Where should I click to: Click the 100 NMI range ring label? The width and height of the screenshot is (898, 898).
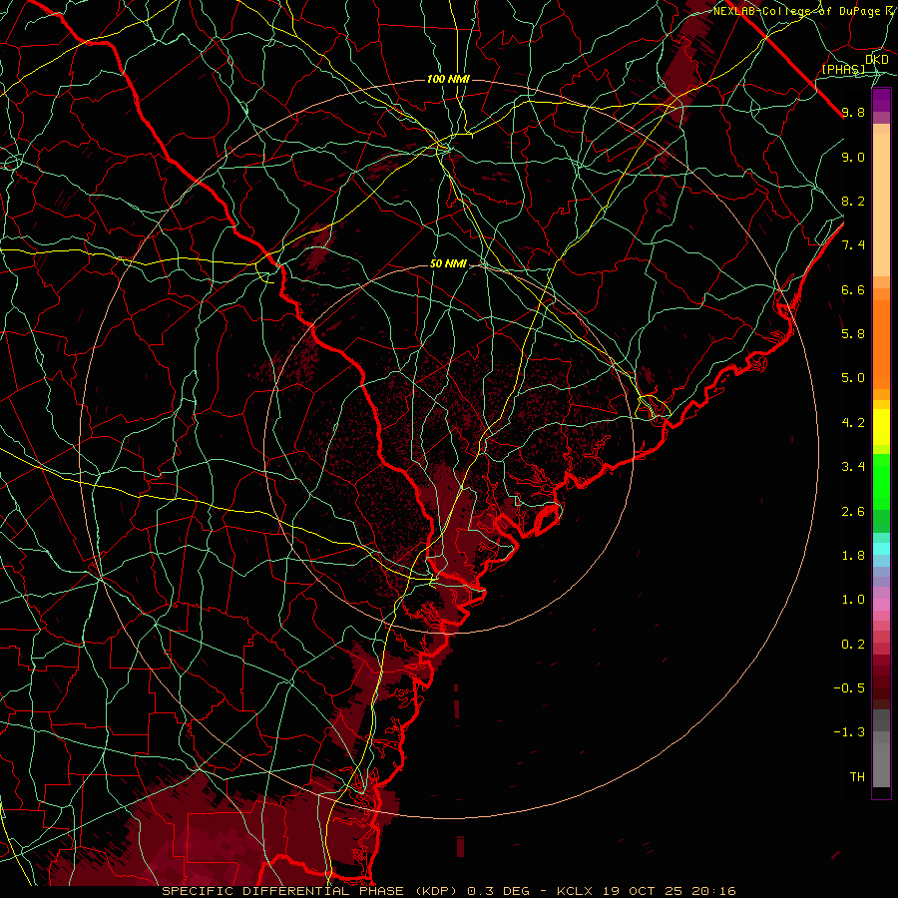click(448, 79)
